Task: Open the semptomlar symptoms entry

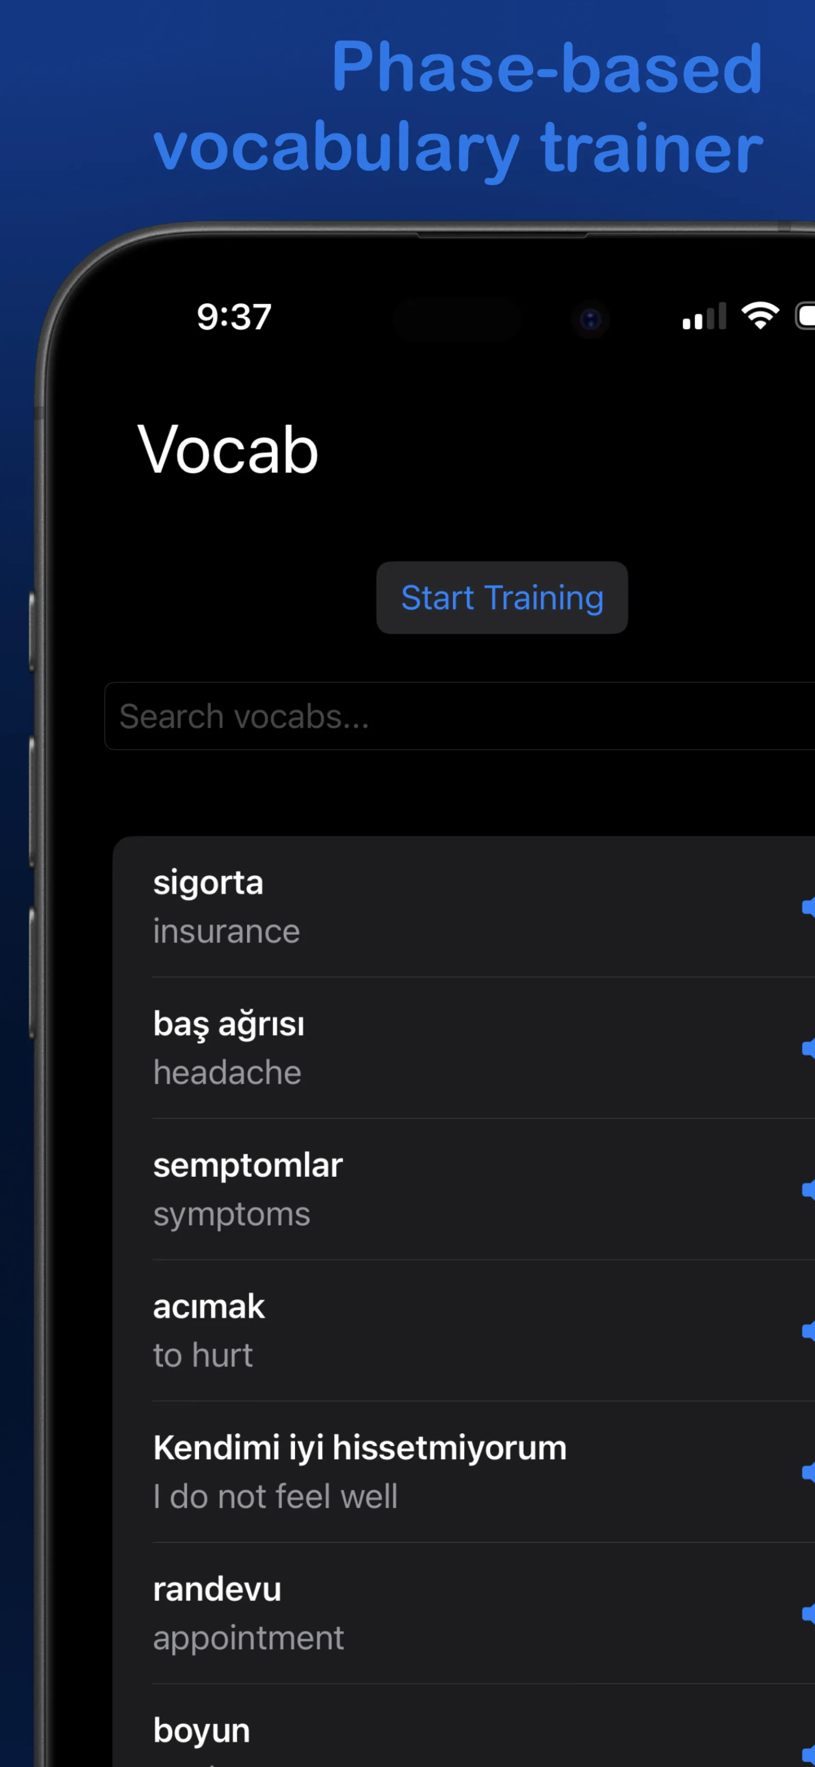Action: [411, 1189]
